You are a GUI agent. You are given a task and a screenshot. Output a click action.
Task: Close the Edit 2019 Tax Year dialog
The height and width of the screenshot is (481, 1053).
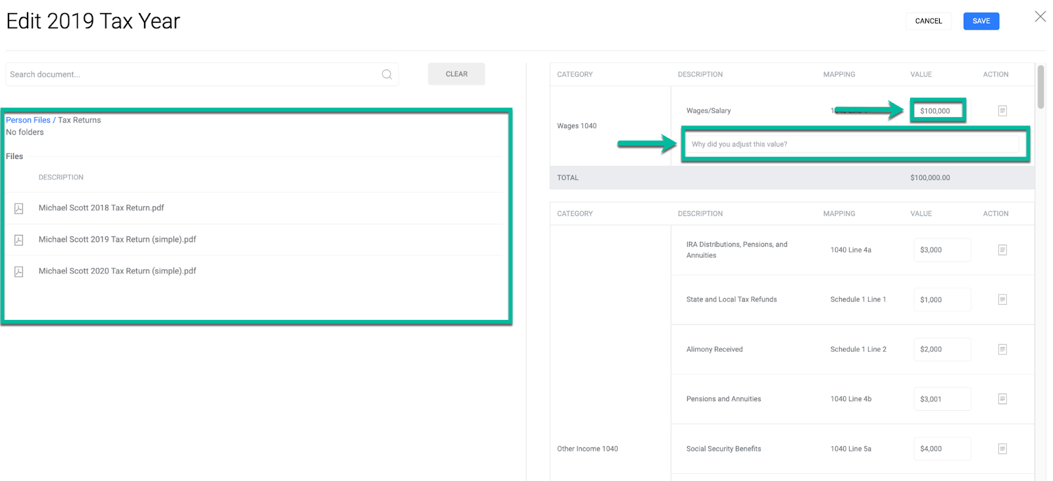[x=1040, y=17]
